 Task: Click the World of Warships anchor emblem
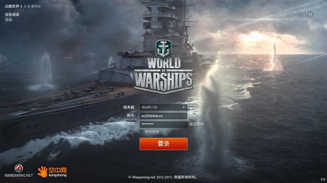(x=163, y=50)
